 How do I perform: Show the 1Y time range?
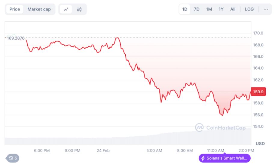click(221, 9)
